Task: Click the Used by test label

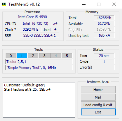Action: [79, 36]
